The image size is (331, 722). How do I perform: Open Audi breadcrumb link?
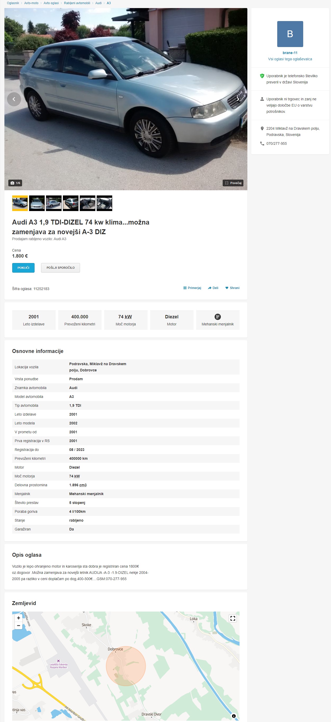coord(98,3)
